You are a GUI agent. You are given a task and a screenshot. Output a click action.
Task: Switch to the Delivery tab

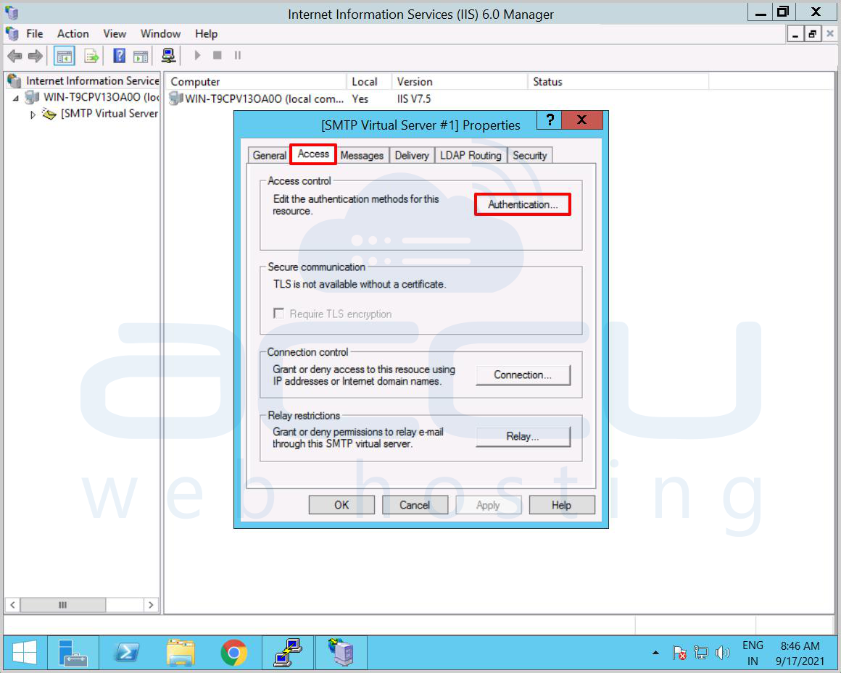(x=411, y=155)
